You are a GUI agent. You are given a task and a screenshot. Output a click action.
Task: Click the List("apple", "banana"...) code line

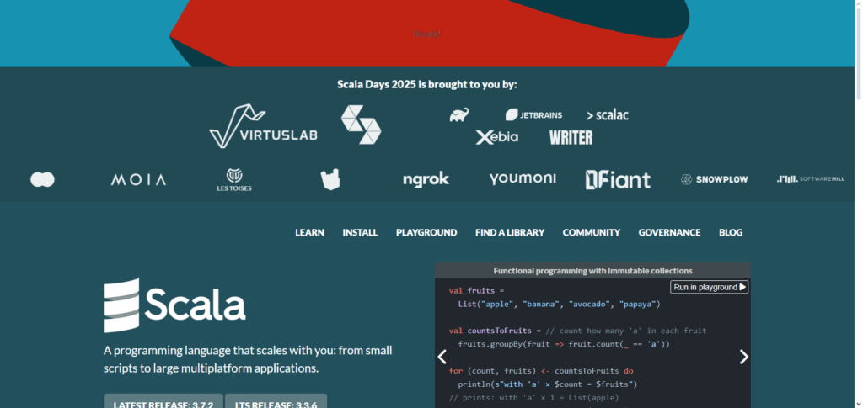pyautogui.click(x=559, y=304)
